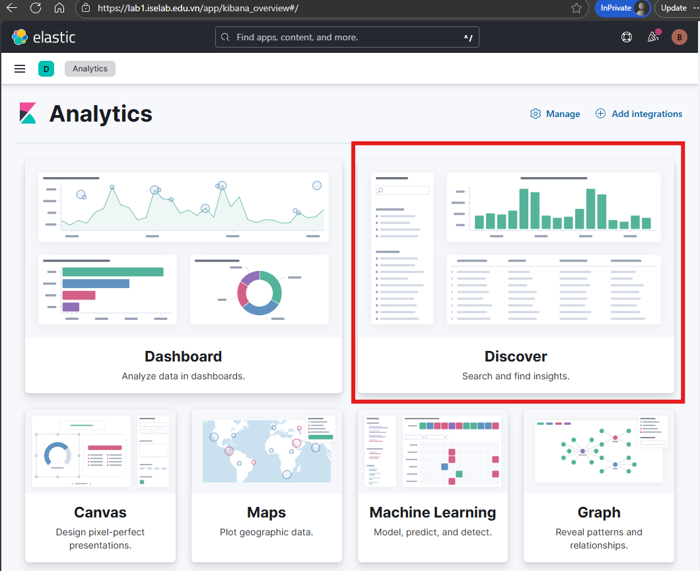Click the Add integrations plus icon
The image size is (700, 571).
coord(600,114)
